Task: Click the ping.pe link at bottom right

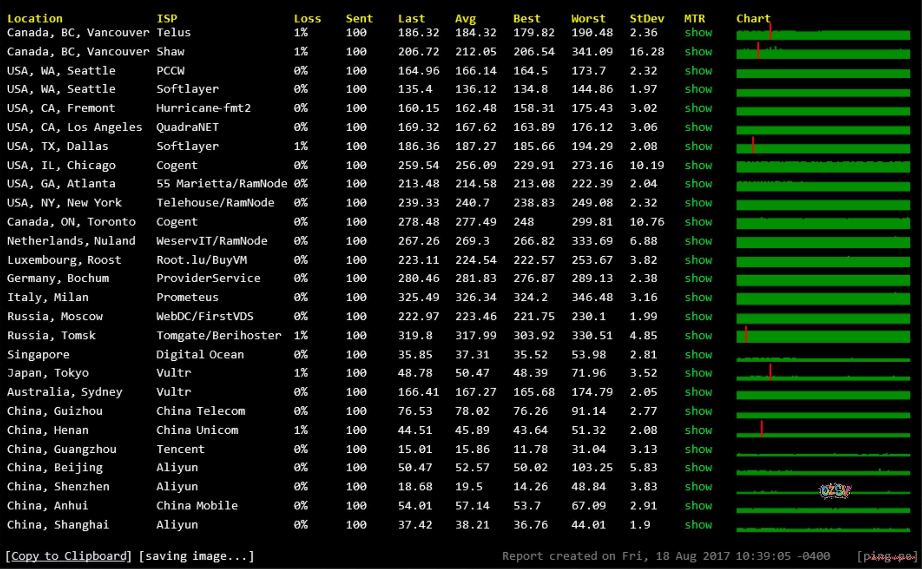Action: pyautogui.click(x=887, y=556)
